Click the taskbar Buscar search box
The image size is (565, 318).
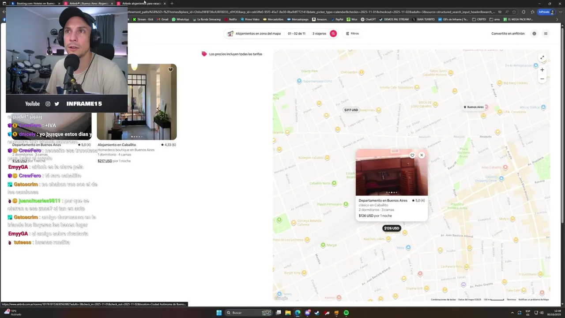pos(249,313)
